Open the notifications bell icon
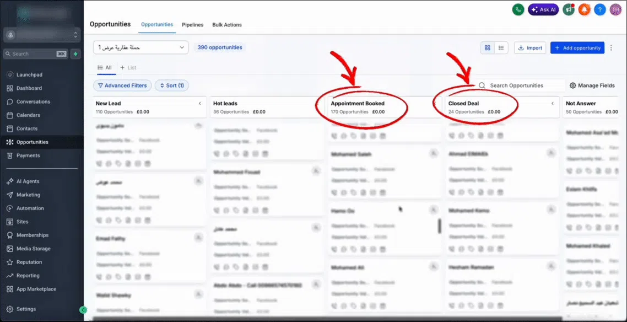This screenshot has width=627, height=322. coord(584,9)
